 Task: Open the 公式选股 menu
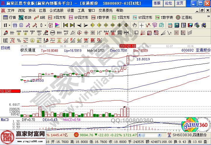[57, 10]
